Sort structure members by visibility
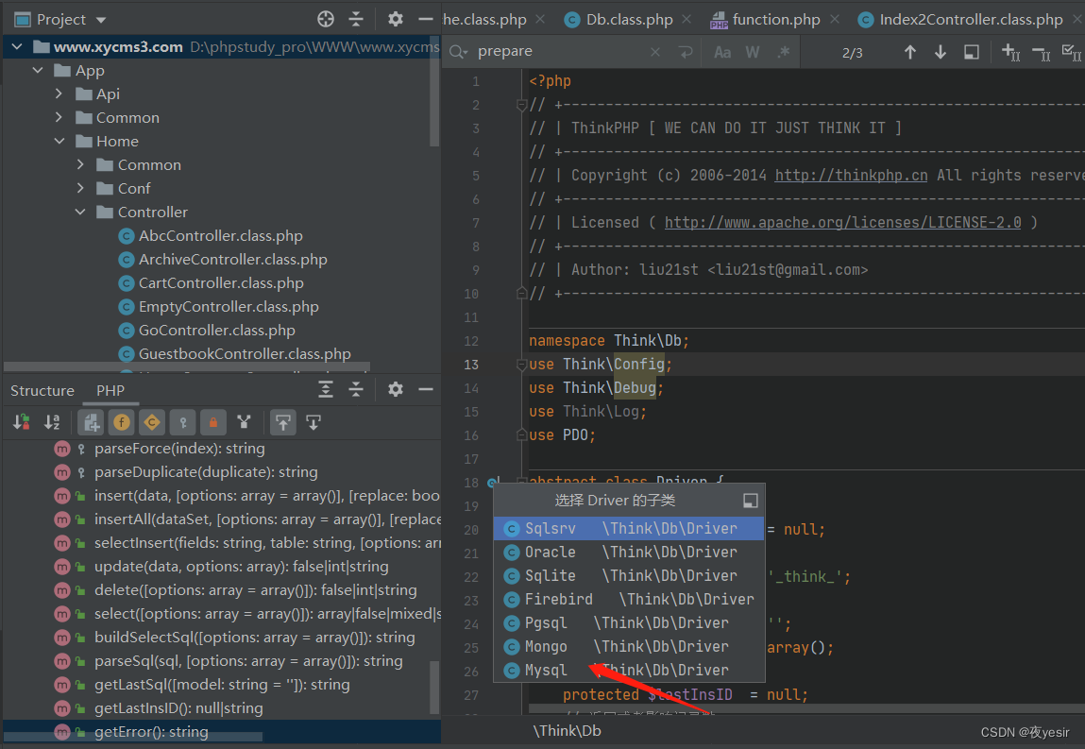Viewport: 1085px width, 749px height. point(22,422)
